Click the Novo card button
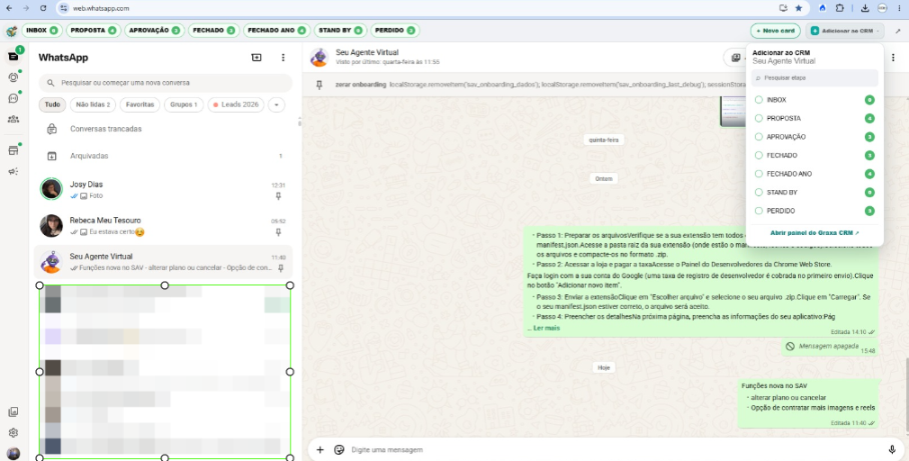The width and height of the screenshot is (909, 461). pyautogui.click(x=775, y=31)
